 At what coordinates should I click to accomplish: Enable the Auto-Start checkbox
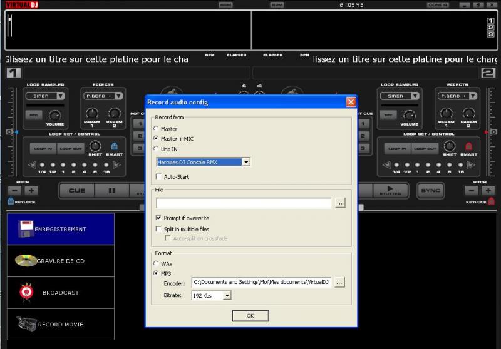(x=158, y=177)
